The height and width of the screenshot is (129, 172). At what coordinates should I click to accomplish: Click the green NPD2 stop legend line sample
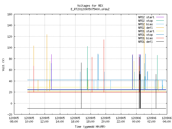[x=160, y=21]
